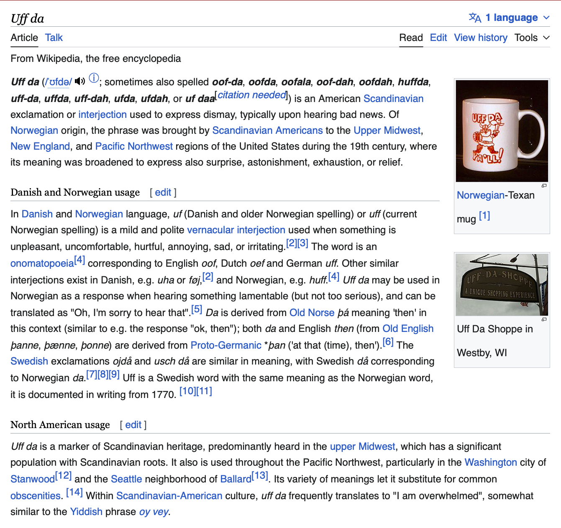Open the Norwegian-Texan mug thumbnail
Image resolution: width=561 pixels, height=528 pixels.
click(x=502, y=131)
